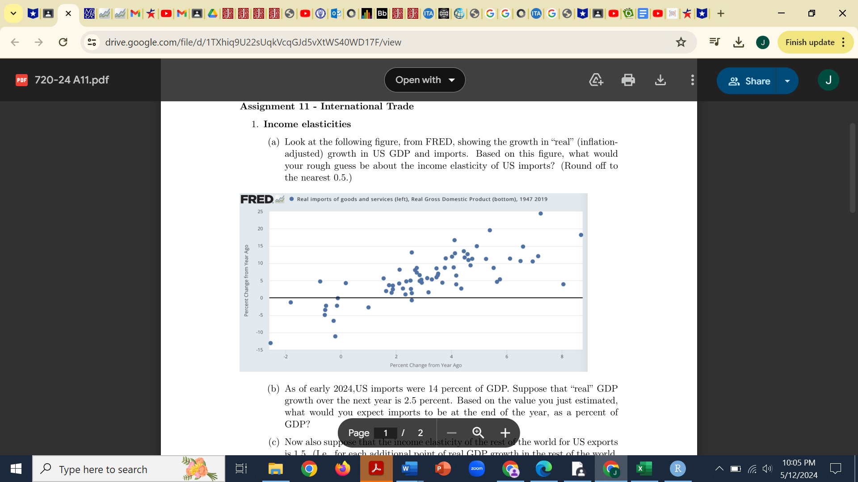Open a new browser tab
The height and width of the screenshot is (482, 858).
[720, 13]
